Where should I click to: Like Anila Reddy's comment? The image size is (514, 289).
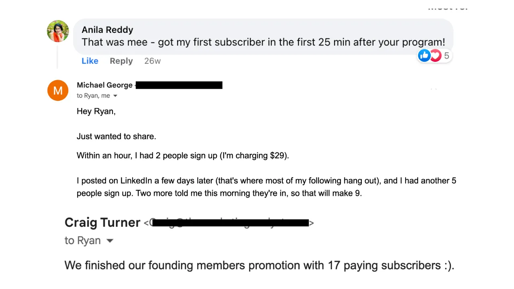(90, 61)
